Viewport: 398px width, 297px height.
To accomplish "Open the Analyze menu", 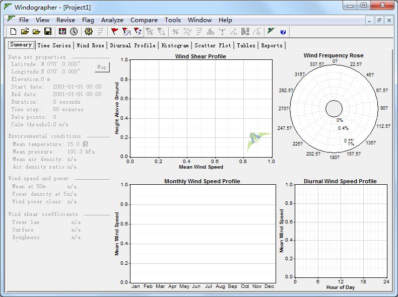I will pyautogui.click(x=112, y=20).
